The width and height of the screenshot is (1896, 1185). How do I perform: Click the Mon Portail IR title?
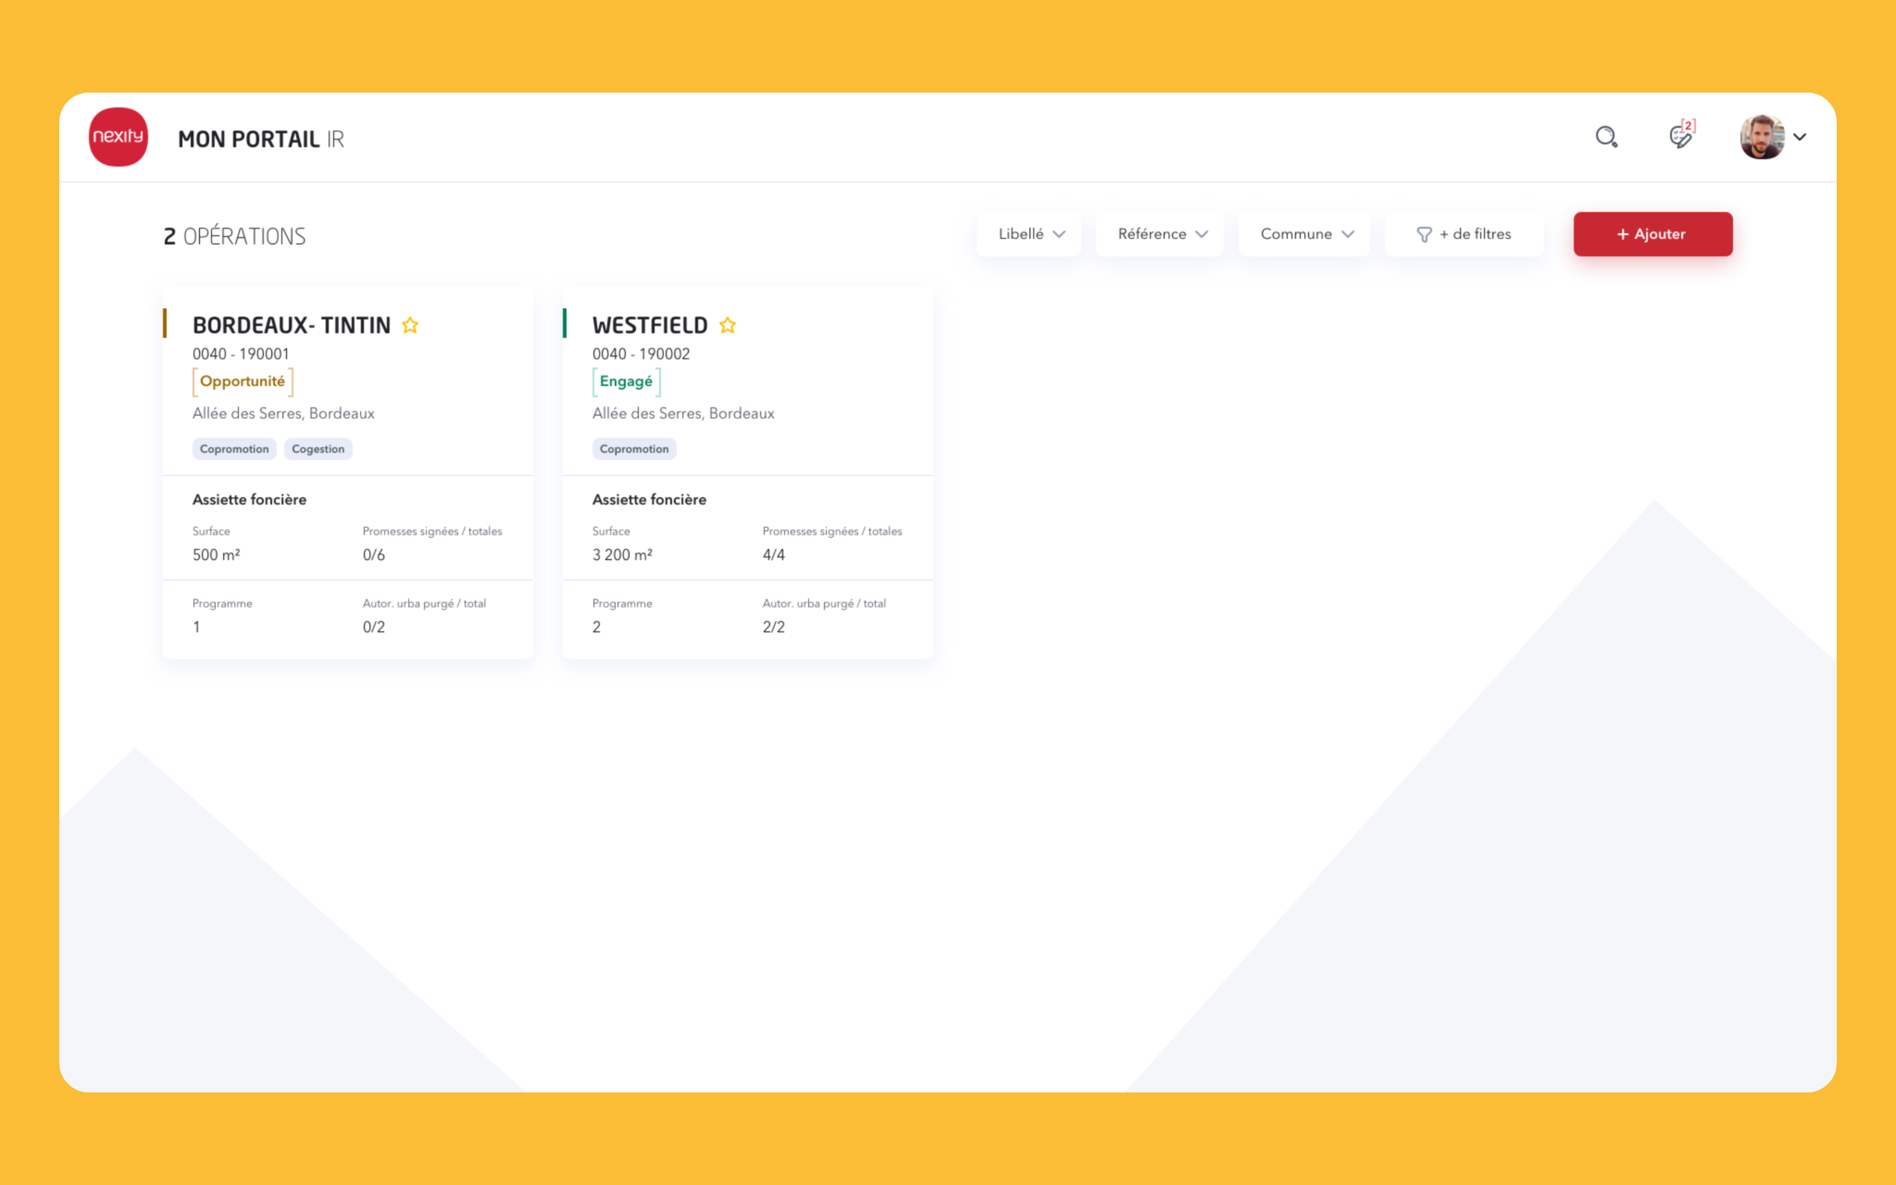261,139
